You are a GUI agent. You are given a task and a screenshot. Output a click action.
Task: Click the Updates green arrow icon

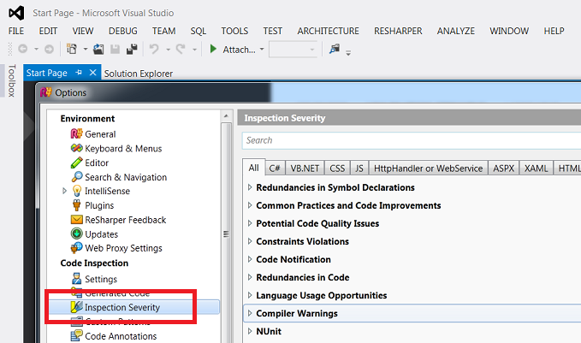click(76, 234)
